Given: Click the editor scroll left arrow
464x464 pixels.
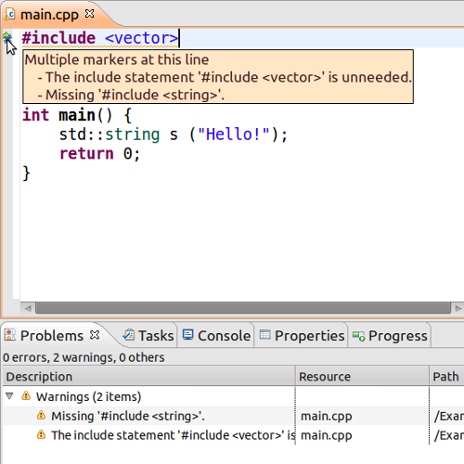Looking at the screenshot, I should pos(28,308).
